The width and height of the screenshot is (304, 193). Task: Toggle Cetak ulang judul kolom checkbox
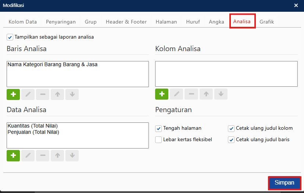click(231, 128)
